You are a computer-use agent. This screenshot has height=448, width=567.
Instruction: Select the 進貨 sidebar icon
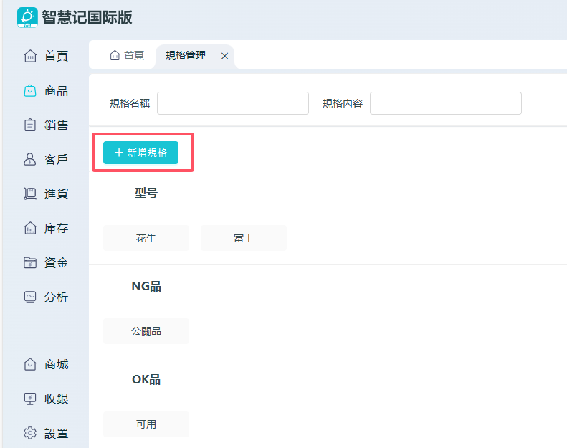click(30, 194)
